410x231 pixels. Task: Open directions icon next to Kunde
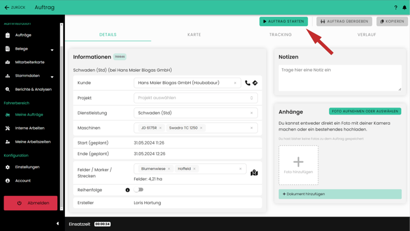(x=255, y=83)
